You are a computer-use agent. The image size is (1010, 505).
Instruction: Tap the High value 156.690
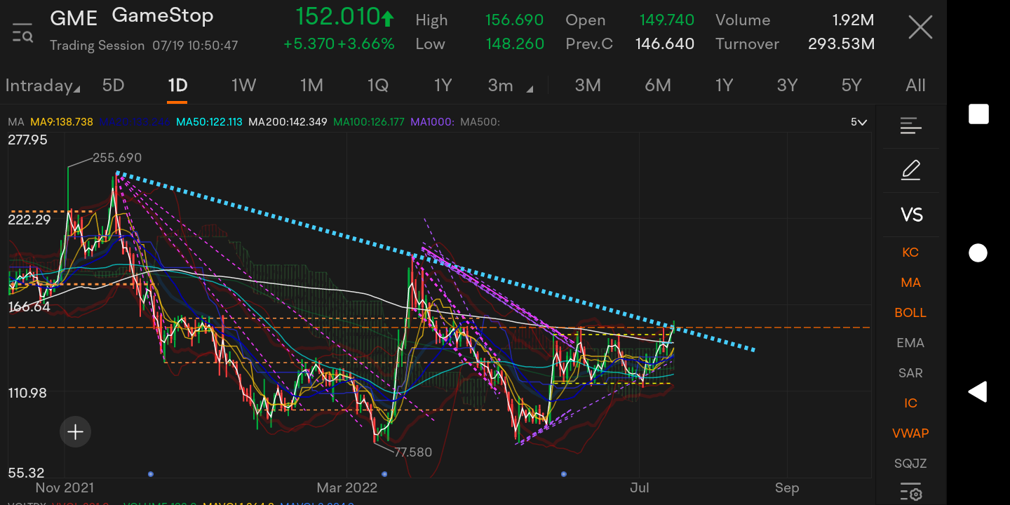point(515,20)
